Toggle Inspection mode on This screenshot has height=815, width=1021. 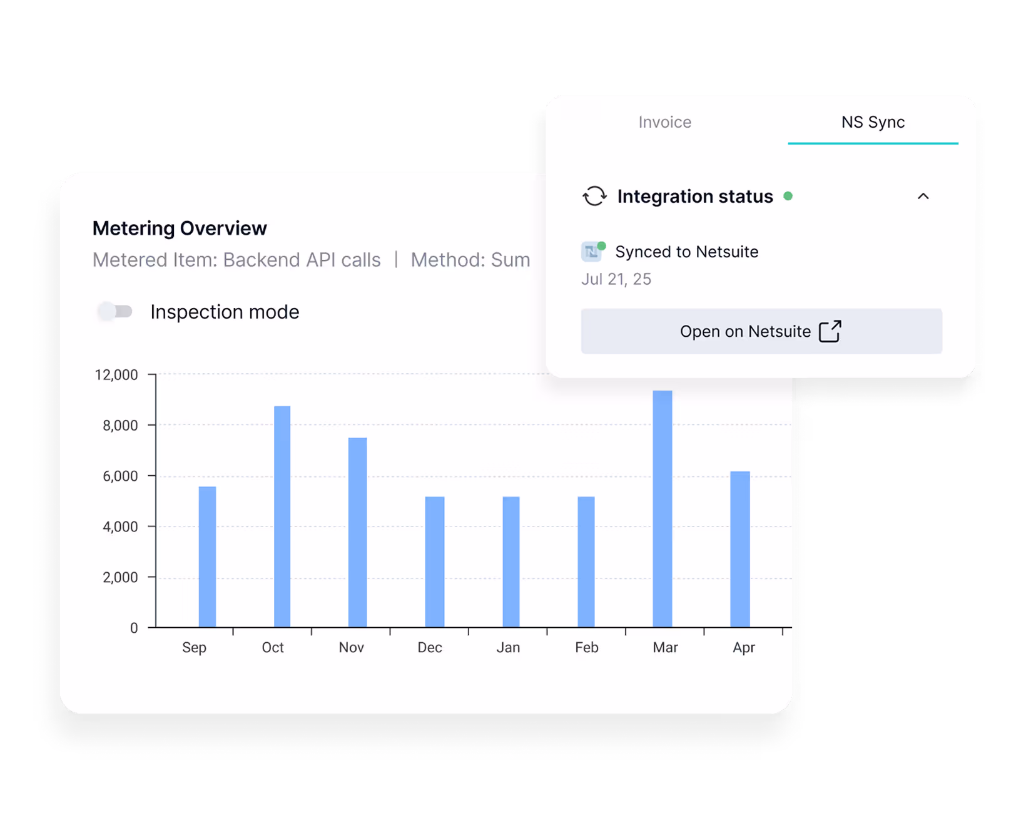(x=116, y=311)
